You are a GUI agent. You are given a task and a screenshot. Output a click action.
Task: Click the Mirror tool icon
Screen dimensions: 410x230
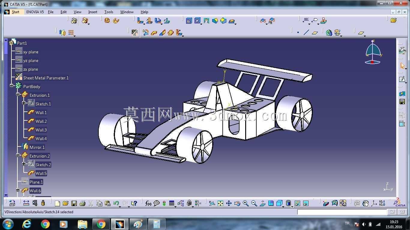click(62, 32)
